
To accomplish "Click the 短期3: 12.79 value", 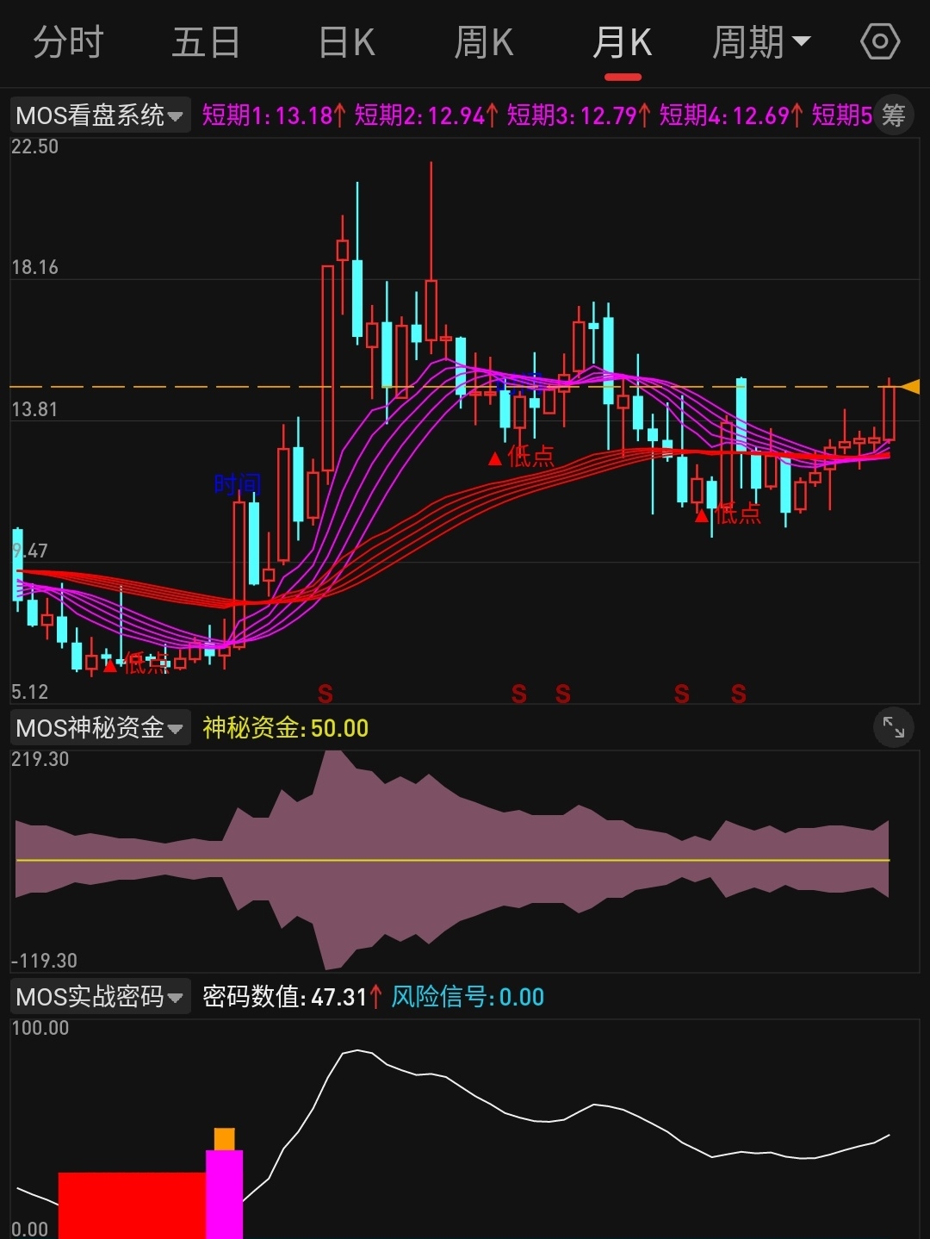I will pyautogui.click(x=579, y=115).
